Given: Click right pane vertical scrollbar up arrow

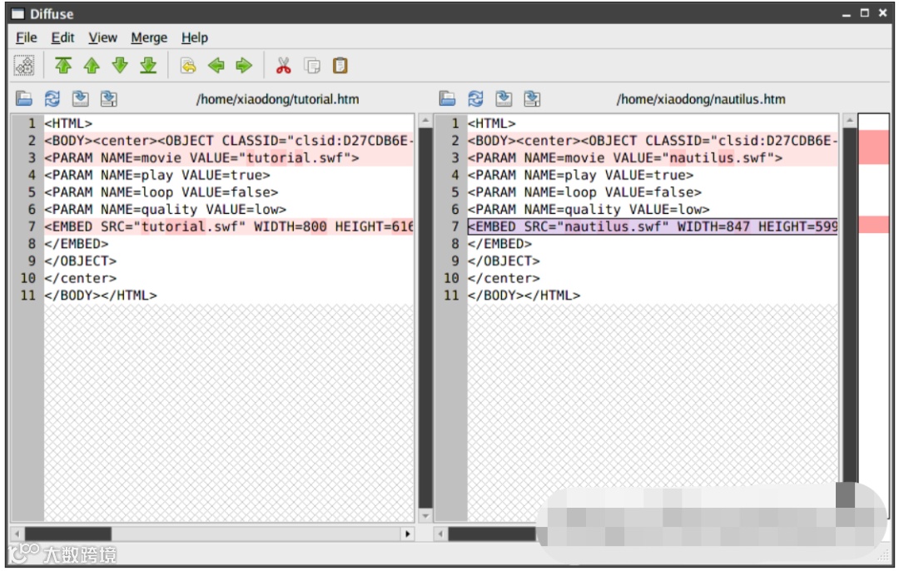Looking at the screenshot, I should click(850, 121).
